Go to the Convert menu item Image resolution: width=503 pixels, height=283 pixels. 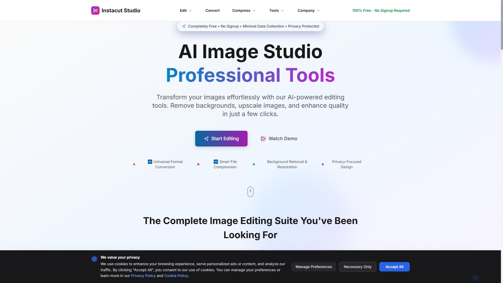point(213,11)
